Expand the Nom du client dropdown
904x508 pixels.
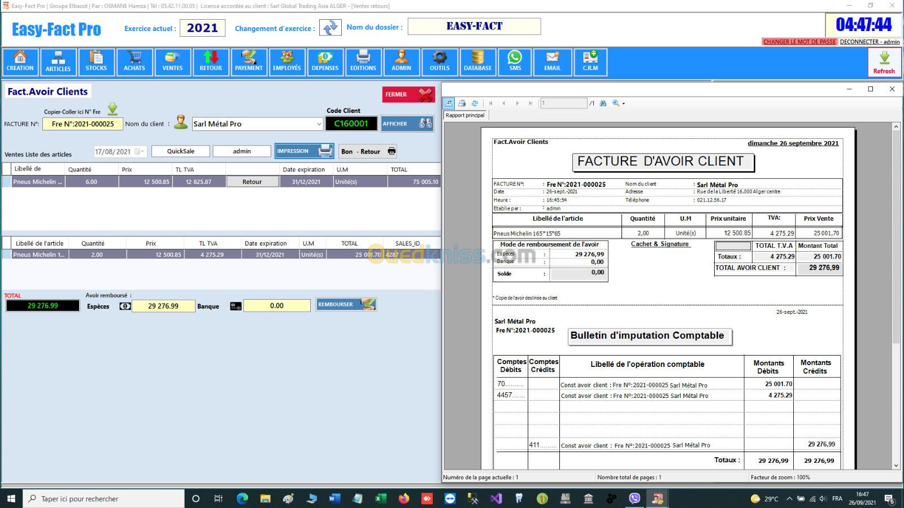pos(318,124)
